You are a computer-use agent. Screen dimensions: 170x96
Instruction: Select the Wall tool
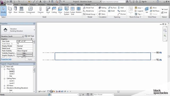tap(10, 10)
